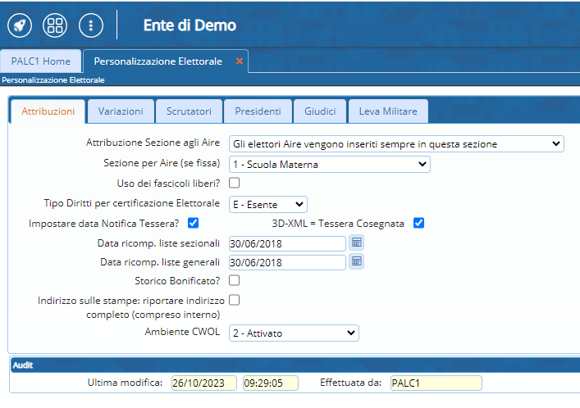Open the three-dots options menu icon
Viewport: 580px width, 408px height.
91,25
